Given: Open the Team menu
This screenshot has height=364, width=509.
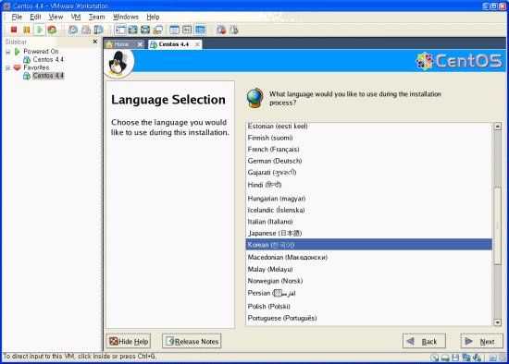Looking at the screenshot, I should point(97,17).
